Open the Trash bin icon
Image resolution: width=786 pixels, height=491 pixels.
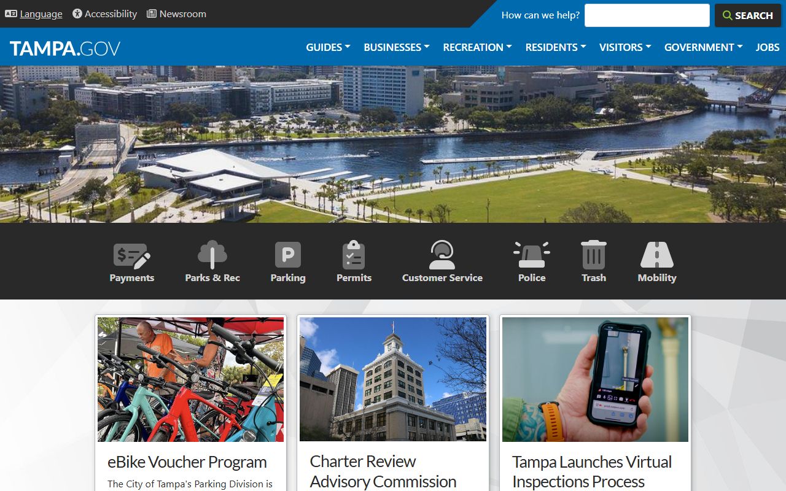594,255
